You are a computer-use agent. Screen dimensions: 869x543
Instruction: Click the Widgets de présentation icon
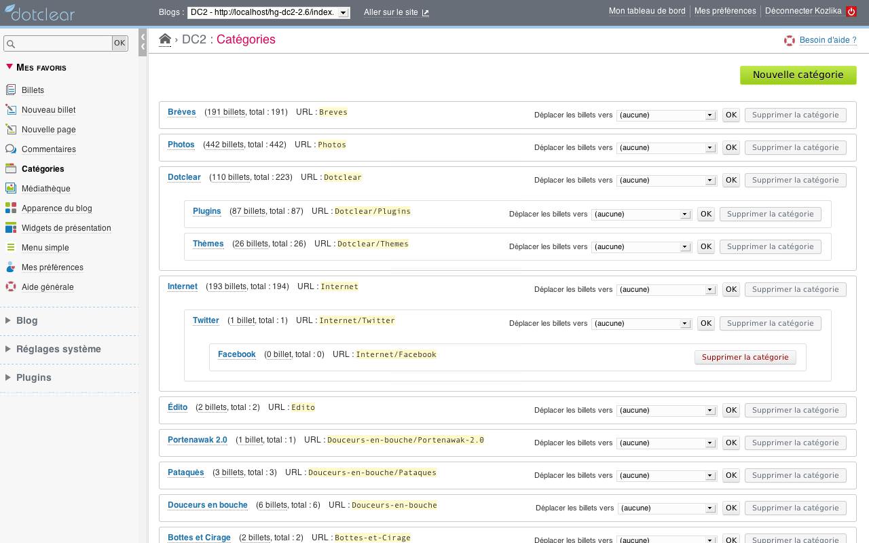[x=10, y=228]
